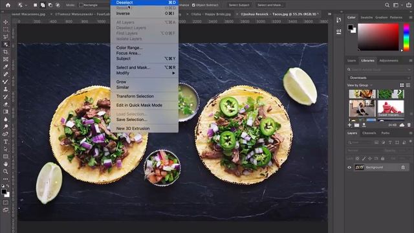The width and height of the screenshot is (414, 233).
Task: Click the plus icon in Libraries panel
Action: [x=349, y=125]
